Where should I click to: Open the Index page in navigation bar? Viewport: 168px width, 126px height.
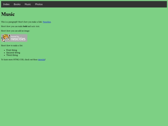[x=6, y=4]
